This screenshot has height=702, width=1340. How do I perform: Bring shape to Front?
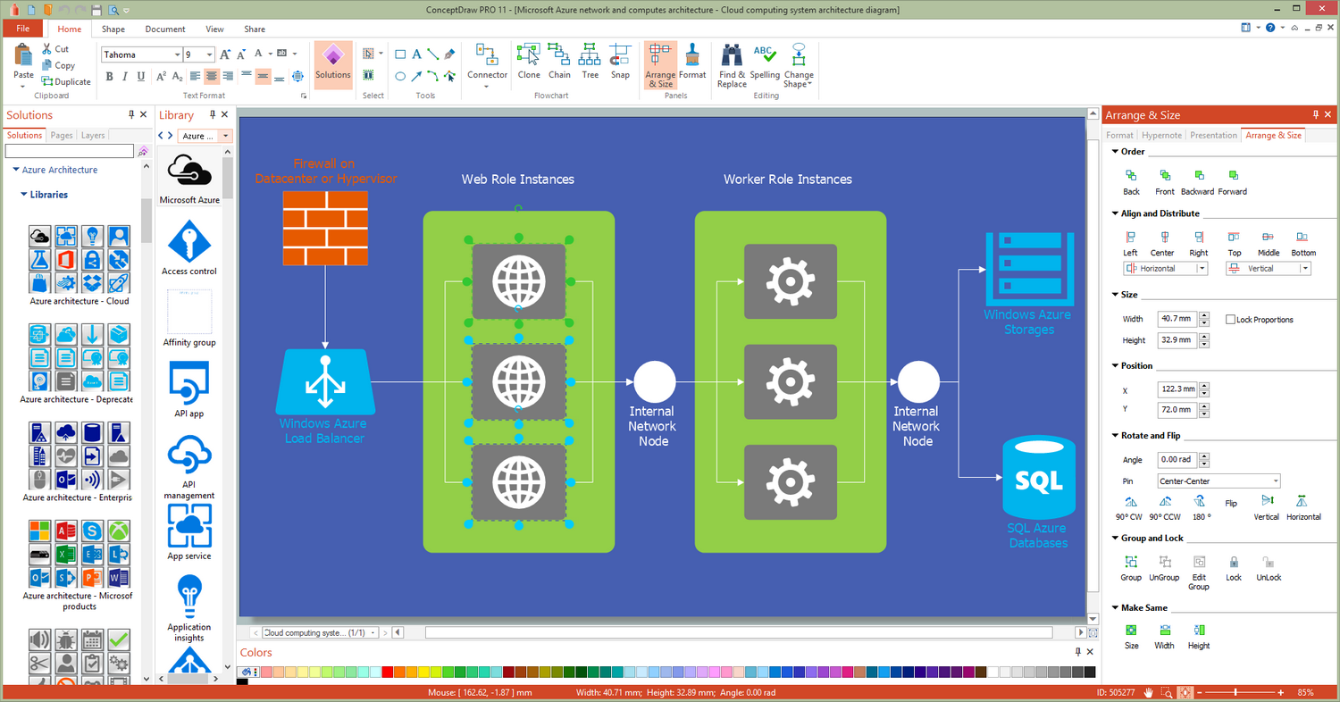tap(1165, 182)
